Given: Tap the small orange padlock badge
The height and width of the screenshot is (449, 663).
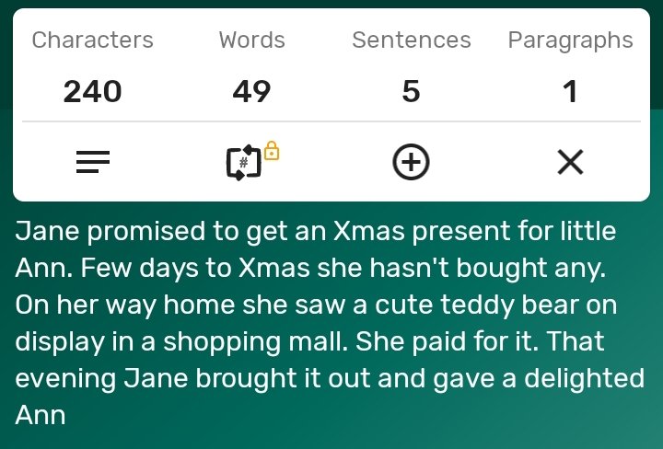Looking at the screenshot, I should point(272,151).
